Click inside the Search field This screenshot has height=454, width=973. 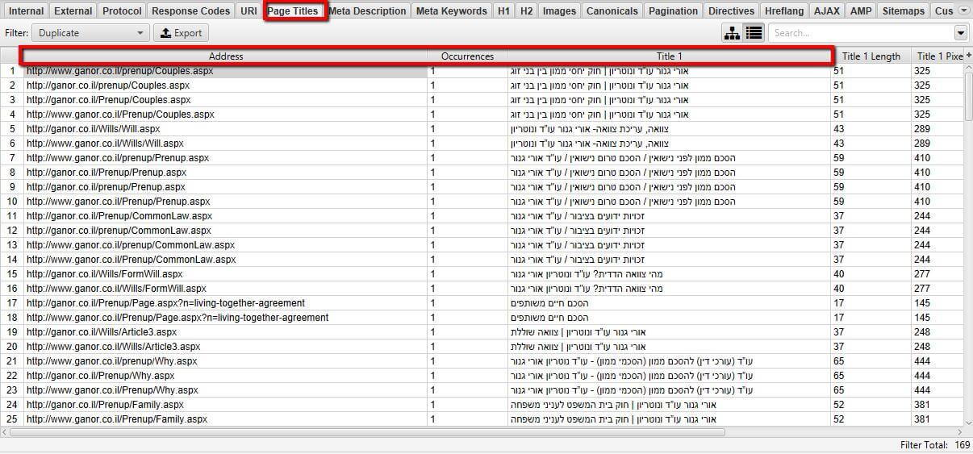tap(860, 33)
